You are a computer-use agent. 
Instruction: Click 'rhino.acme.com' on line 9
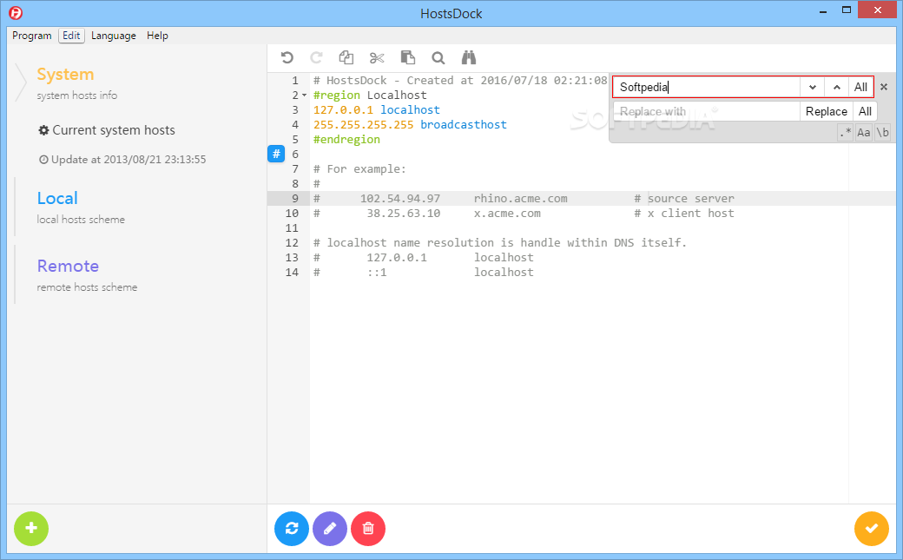(521, 199)
